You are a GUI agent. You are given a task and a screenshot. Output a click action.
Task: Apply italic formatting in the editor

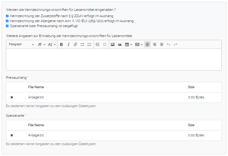pyautogui.click(x=68, y=45)
